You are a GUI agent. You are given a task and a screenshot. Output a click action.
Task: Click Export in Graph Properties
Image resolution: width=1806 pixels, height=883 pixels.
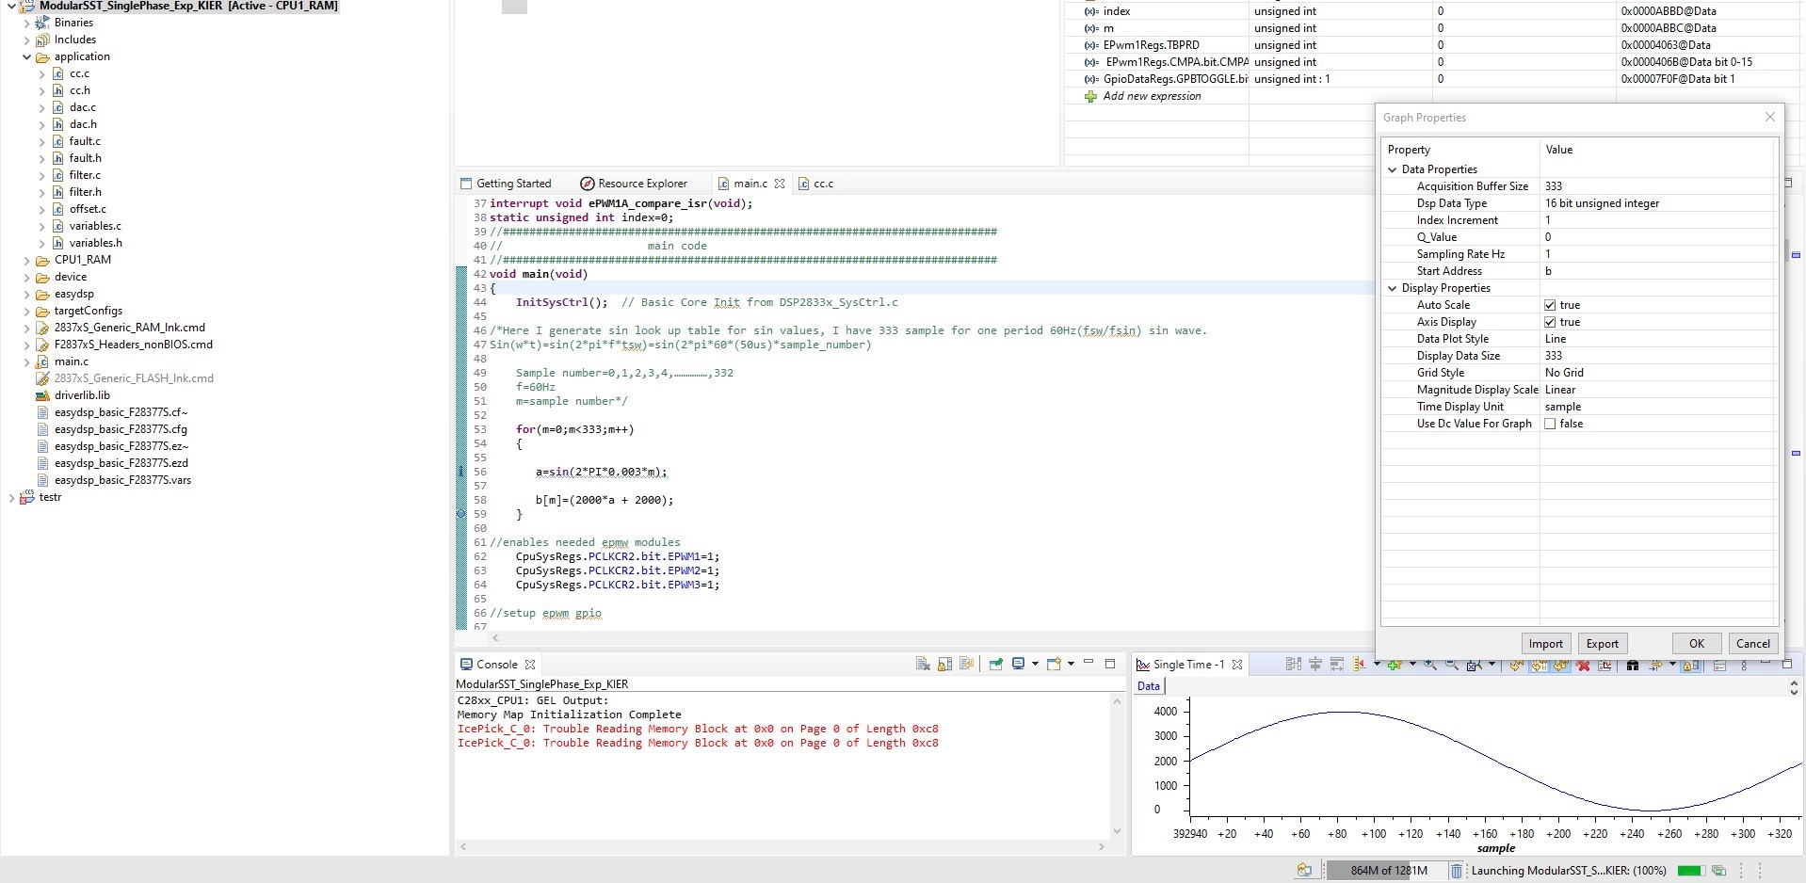[1602, 644]
